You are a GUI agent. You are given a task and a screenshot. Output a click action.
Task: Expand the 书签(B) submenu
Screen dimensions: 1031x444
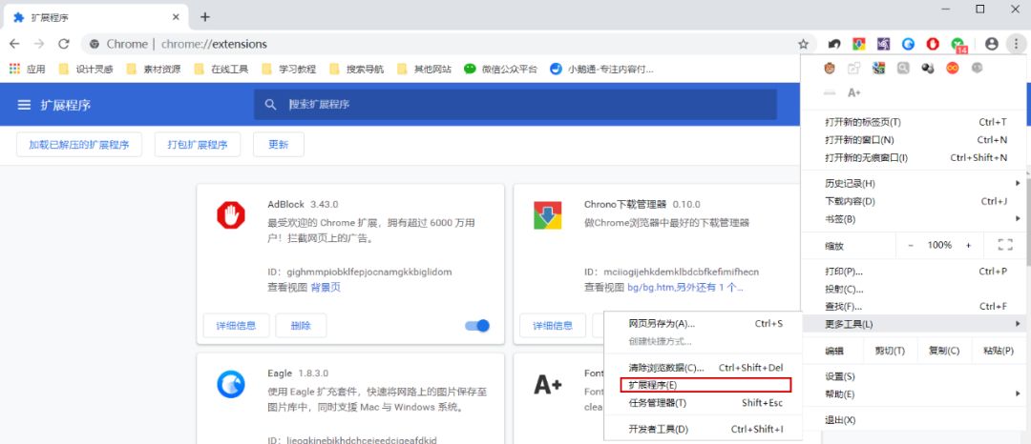tap(914, 218)
